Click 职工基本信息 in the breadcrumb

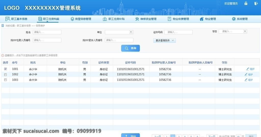pos(24,26)
